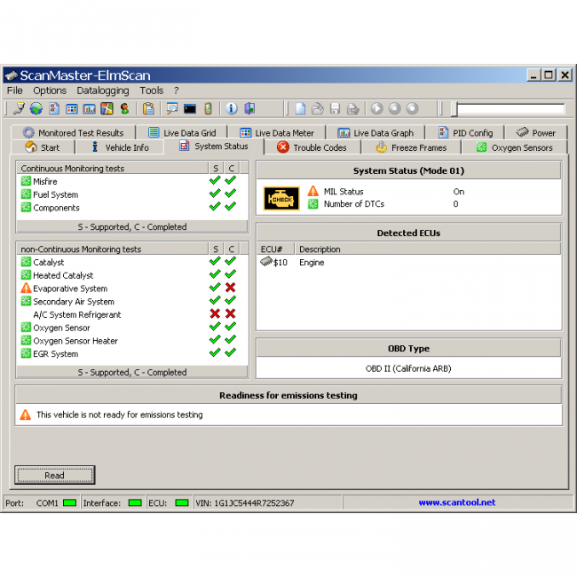This screenshot has height=577, width=577.
Task: Open the black terminal console icon
Action: [189, 109]
